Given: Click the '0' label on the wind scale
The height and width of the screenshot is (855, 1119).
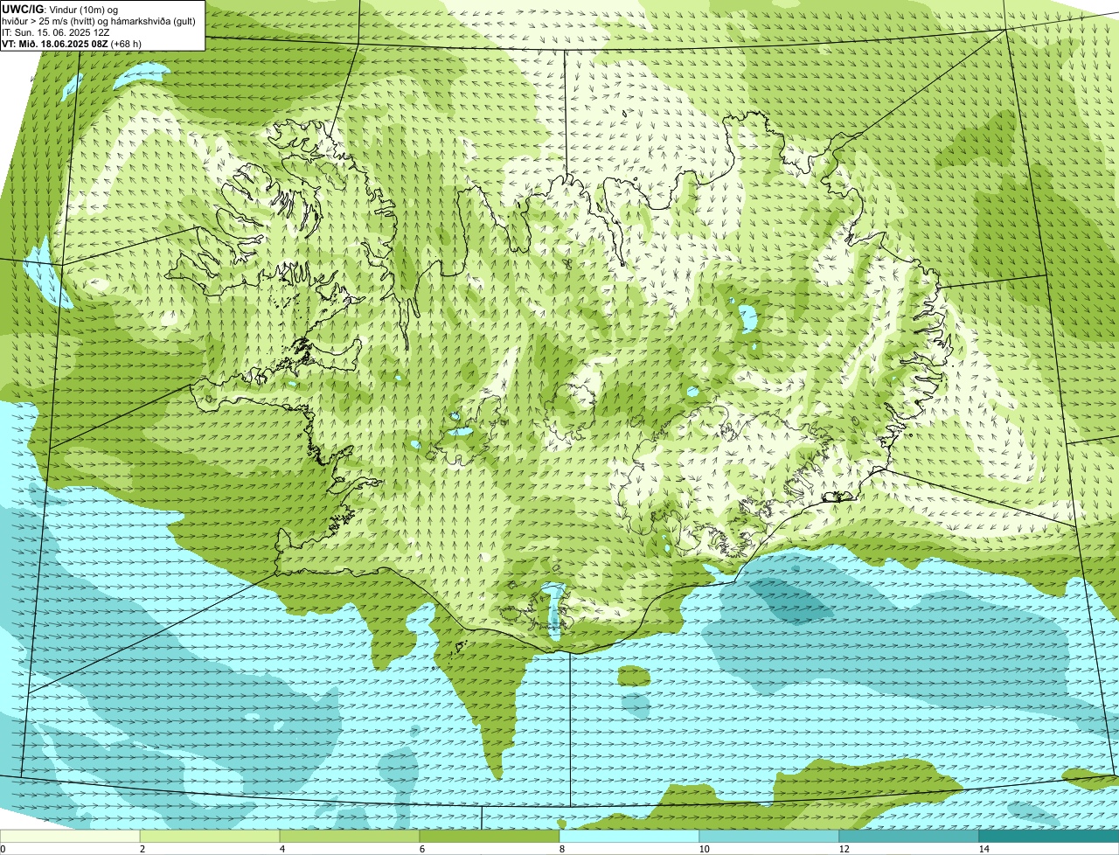Looking at the screenshot, I should click(x=3, y=849).
